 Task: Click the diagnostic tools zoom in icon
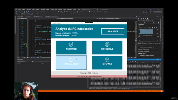144,19
